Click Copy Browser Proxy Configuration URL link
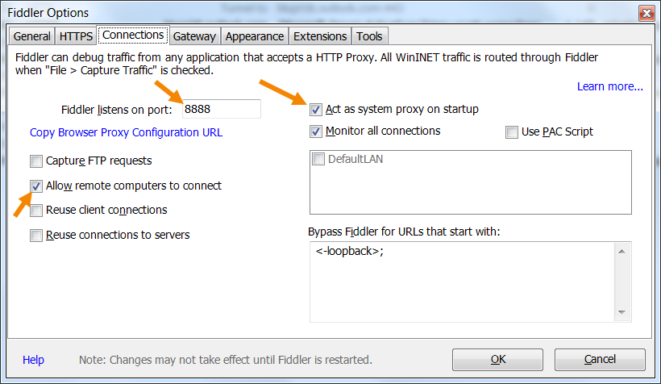This screenshot has width=661, height=384. 126,132
